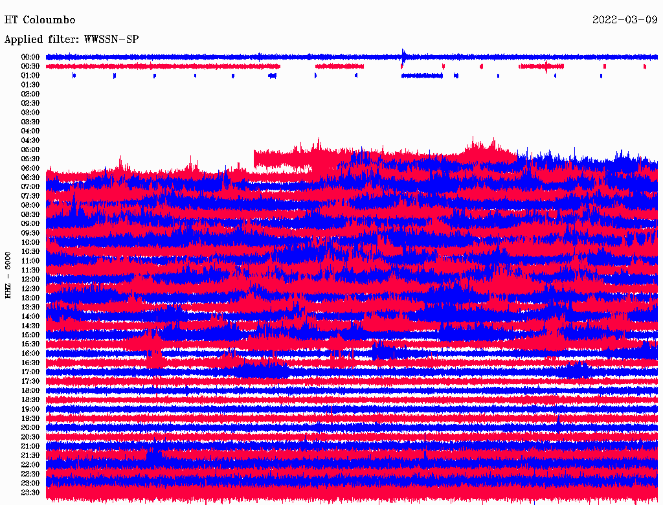Select the 04:00 time label
663x505 pixels.
(x=30, y=131)
